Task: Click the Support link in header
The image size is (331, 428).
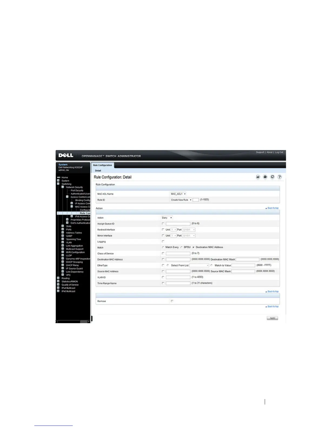Action: [x=260, y=152]
